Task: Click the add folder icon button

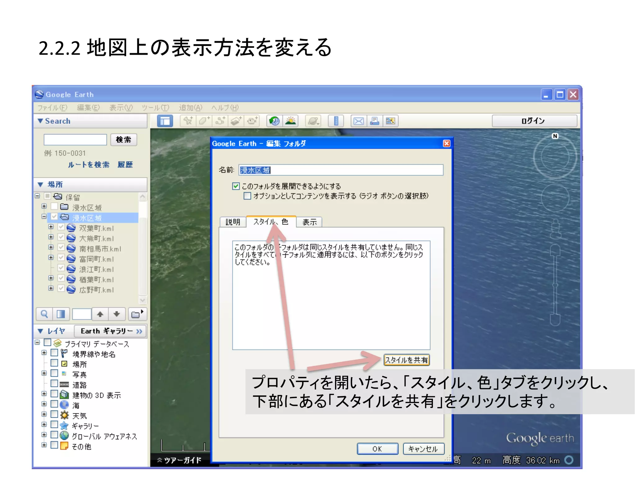Action: pyautogui.click(x=137, y=314)
